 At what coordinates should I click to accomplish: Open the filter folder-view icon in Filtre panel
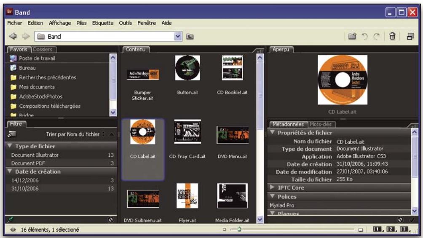[x=12, y=134]
